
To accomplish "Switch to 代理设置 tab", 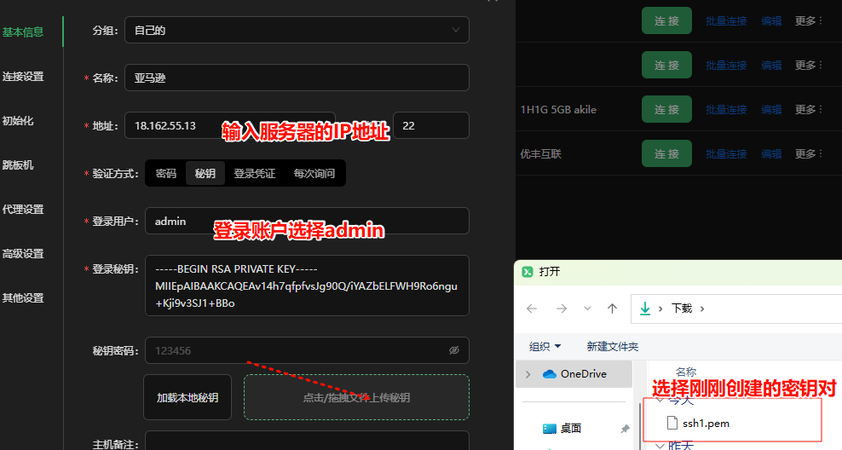I will (23, 210).
